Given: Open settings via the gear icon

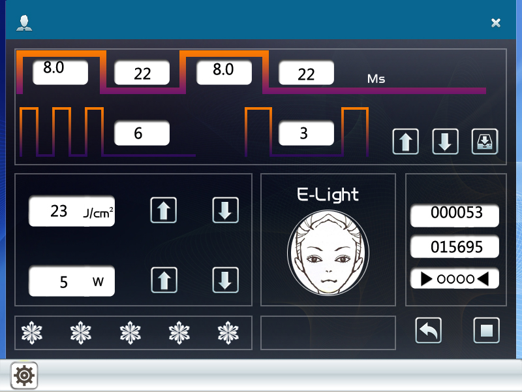Looking at the screenshot, I should (x=25, y=376).
